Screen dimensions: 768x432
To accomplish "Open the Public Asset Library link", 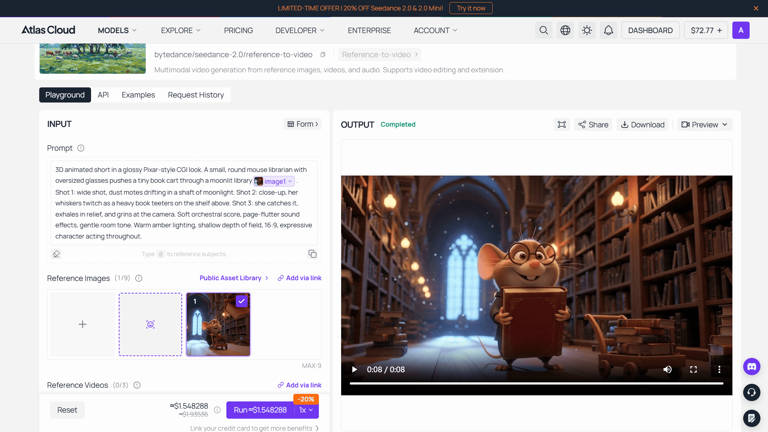I will pos(234,278).
